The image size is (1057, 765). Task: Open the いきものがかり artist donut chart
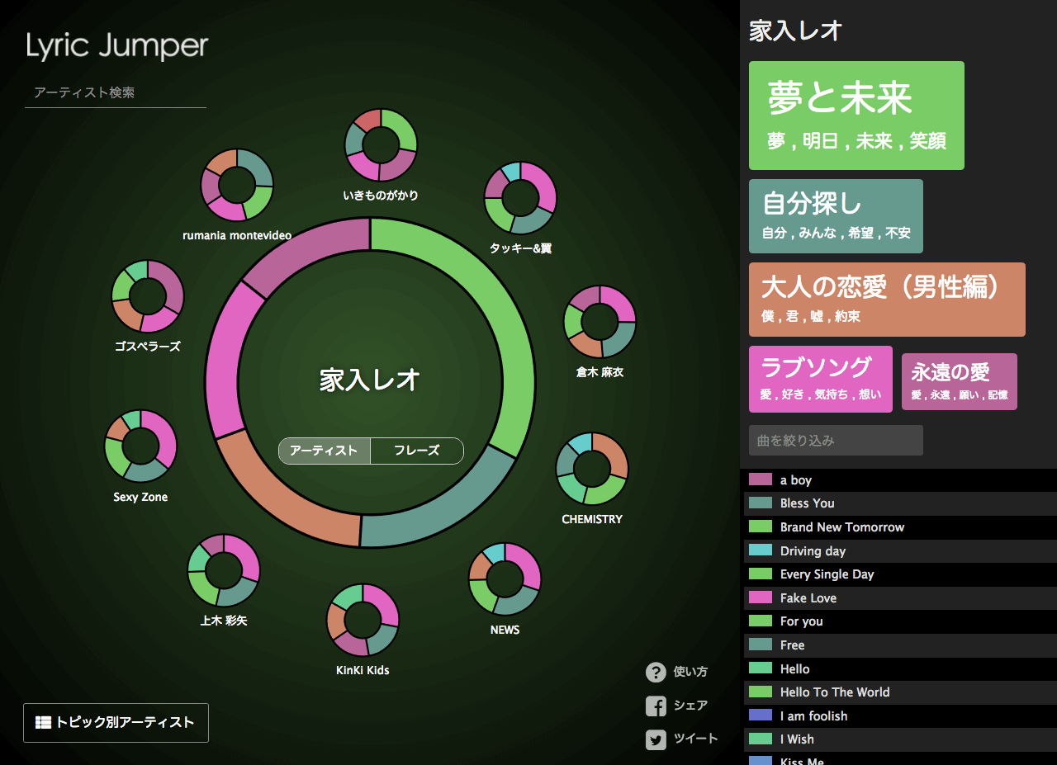[381, 144]
